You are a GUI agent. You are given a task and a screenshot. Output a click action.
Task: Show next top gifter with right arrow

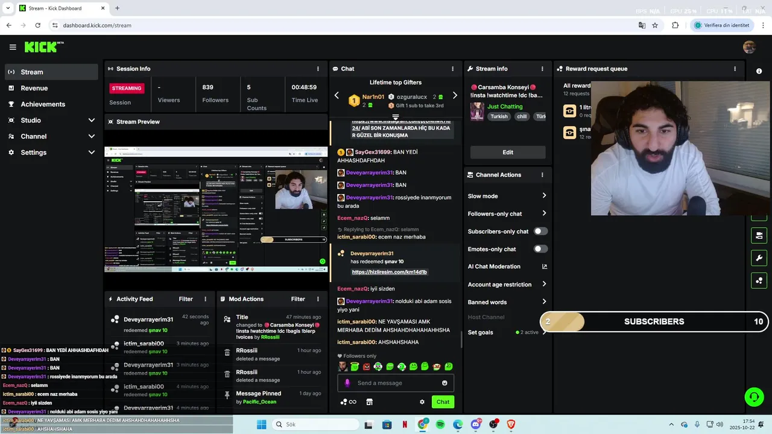(455, 95)
